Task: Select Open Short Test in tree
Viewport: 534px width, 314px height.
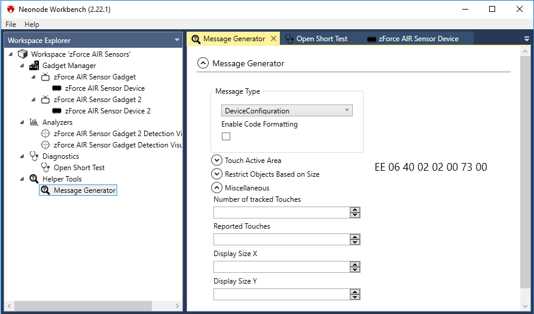Action: [x=79, y=168]
